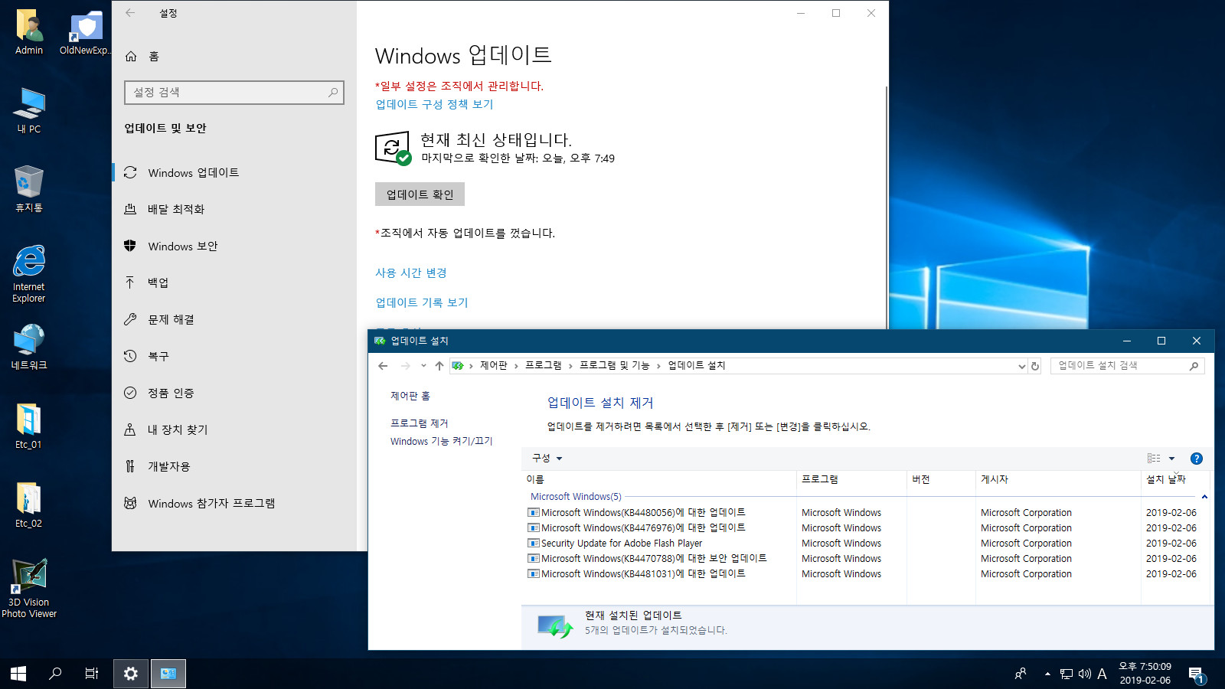Open 내 장치 찾기 settings page
This screenshot has width=1225, height=689.
click(234, 429)
